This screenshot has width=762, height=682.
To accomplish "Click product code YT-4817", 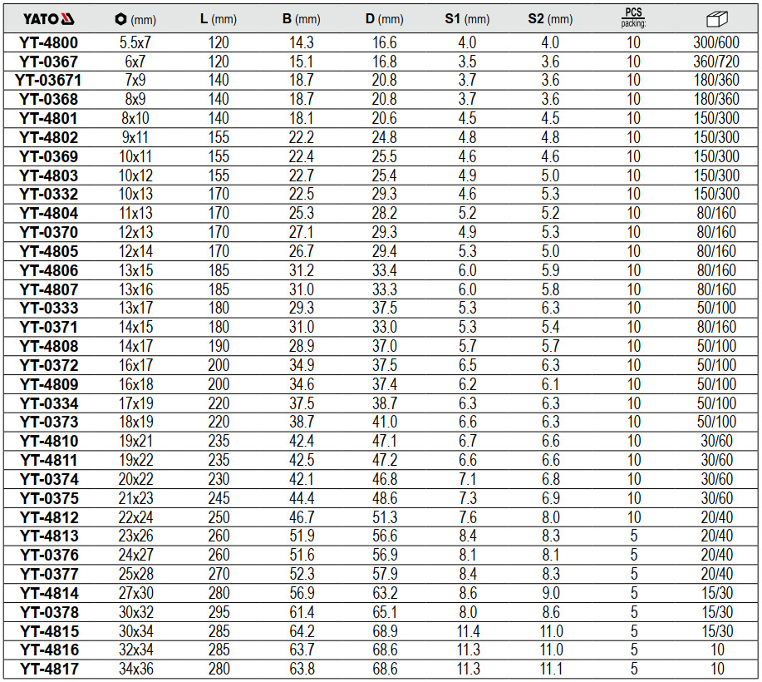I will [x=48, y=669].
